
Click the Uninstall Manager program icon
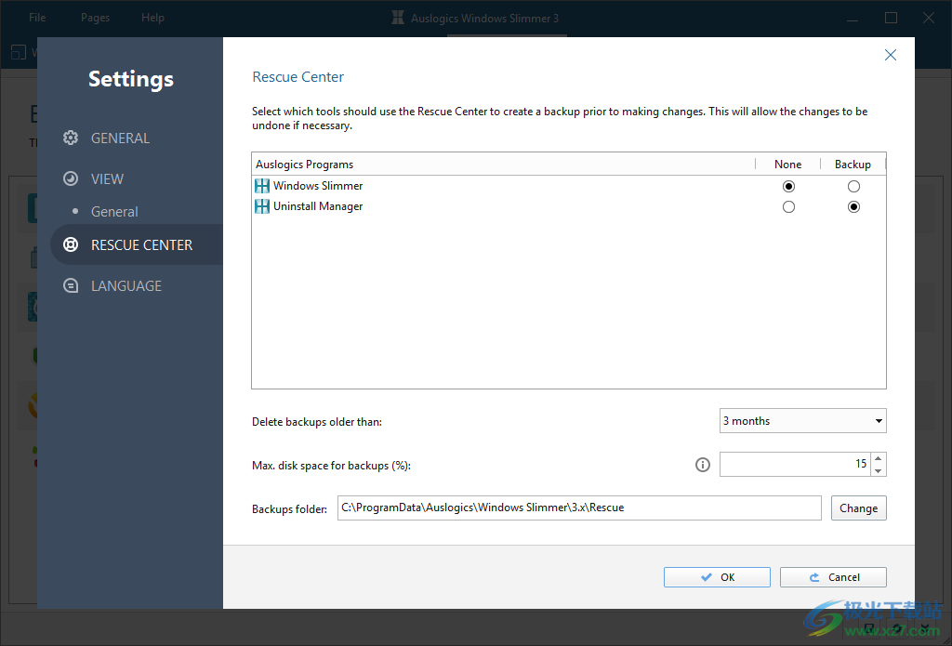tap(261, 205)
